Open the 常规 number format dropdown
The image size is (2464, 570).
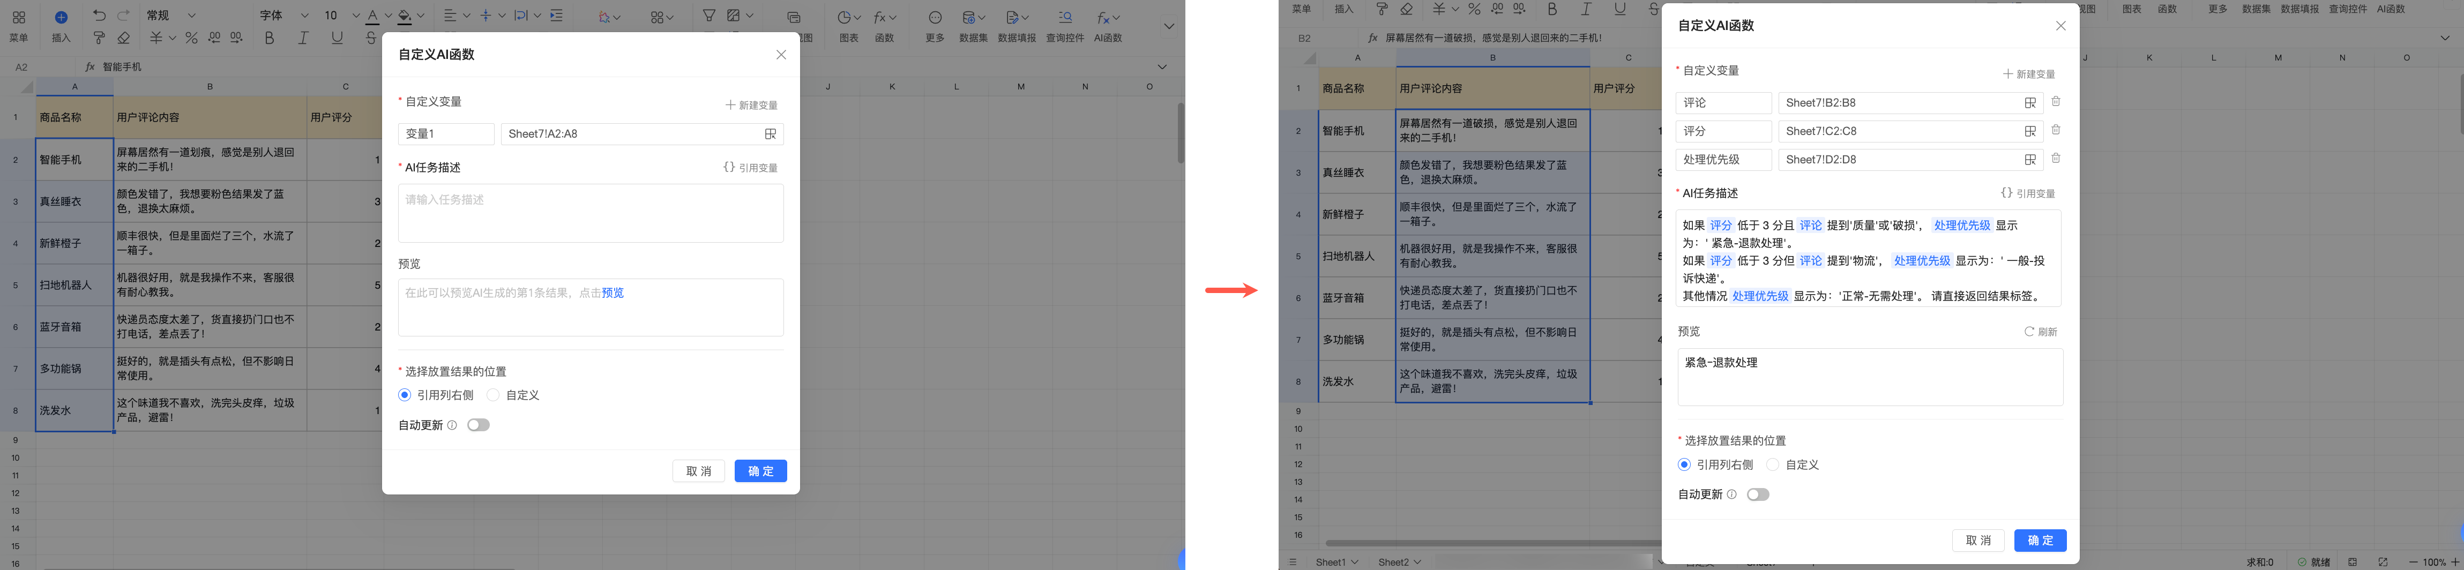click(x=171, y=16)
